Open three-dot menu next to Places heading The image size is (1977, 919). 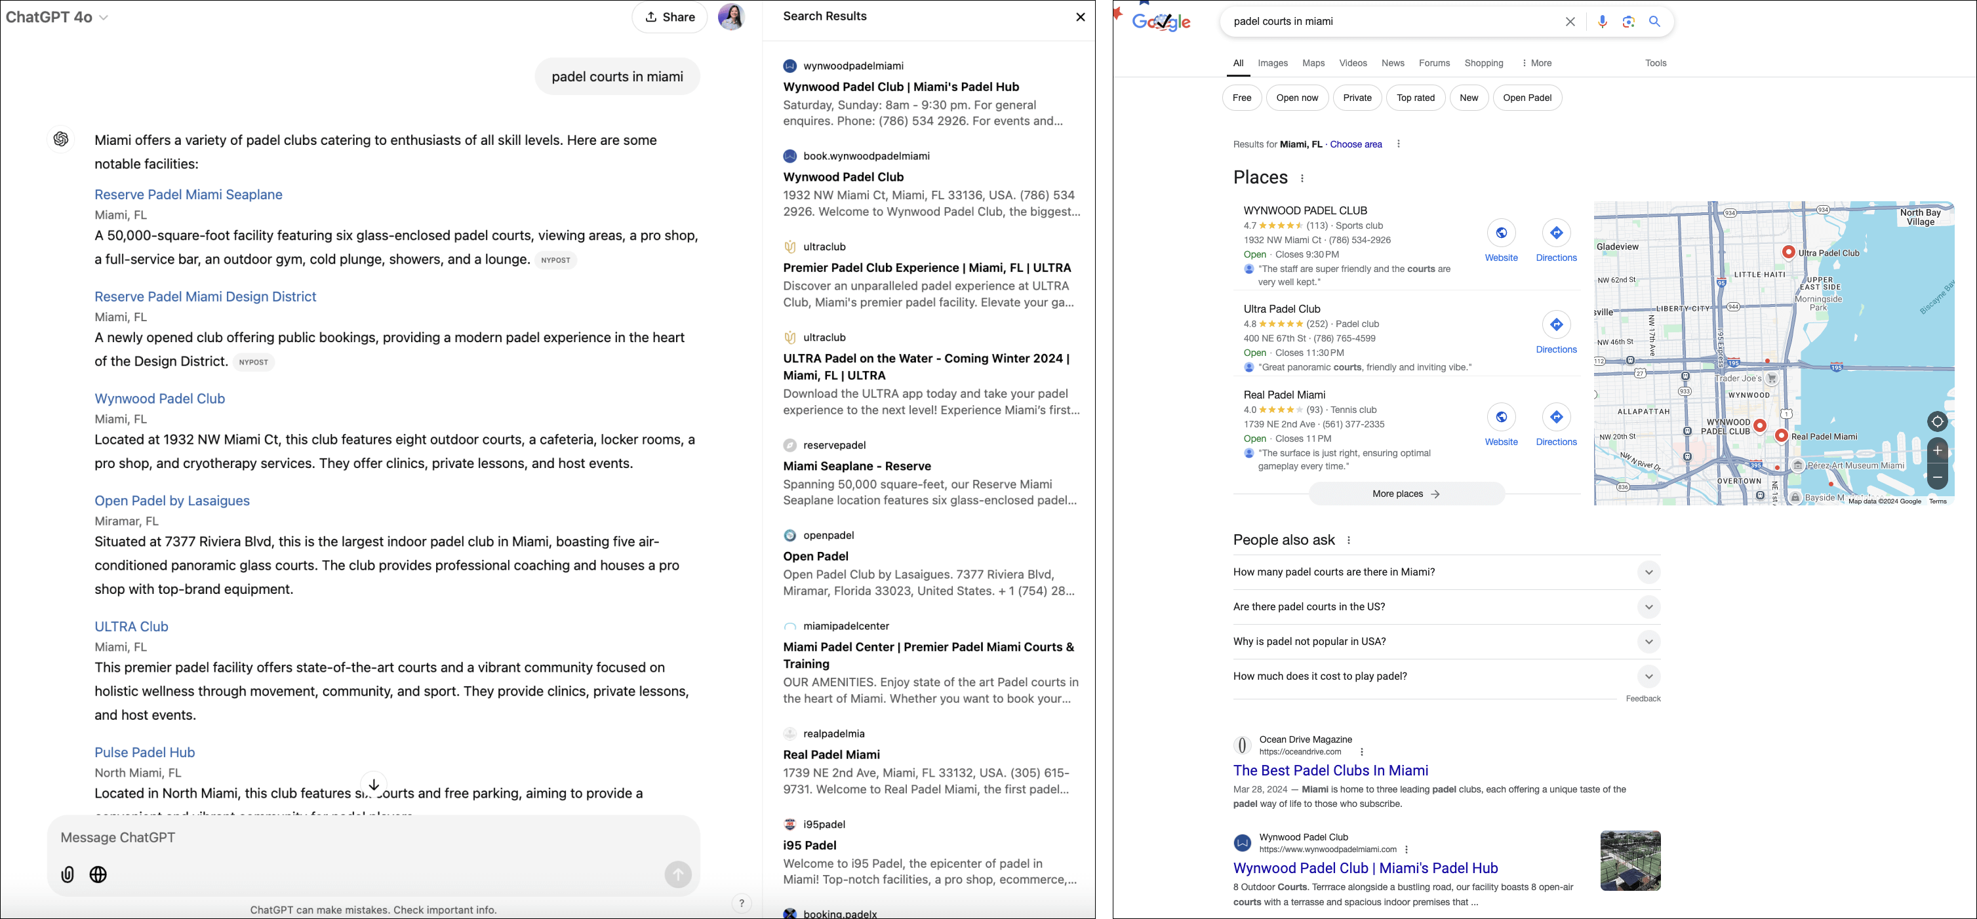click(x=1302, y=178)
